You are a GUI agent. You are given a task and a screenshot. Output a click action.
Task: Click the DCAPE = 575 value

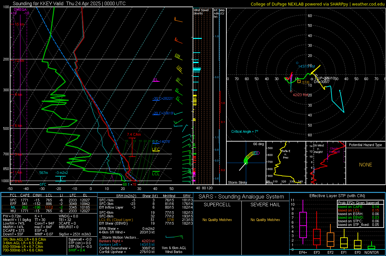coord(14,230)
